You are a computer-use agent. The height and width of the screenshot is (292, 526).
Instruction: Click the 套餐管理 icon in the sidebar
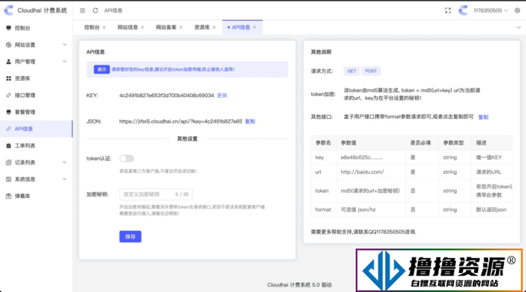tap(9, 112)
